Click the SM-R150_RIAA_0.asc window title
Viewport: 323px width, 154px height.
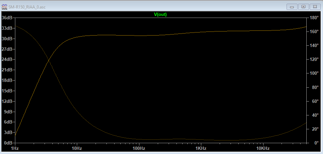click(x=27, y=7)
